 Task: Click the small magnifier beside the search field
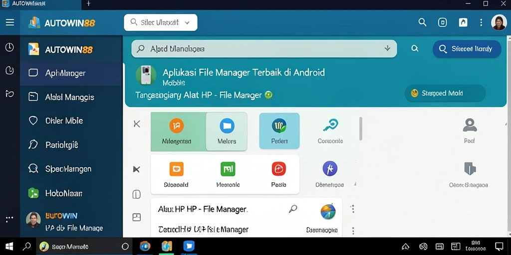tap(415, 48)
